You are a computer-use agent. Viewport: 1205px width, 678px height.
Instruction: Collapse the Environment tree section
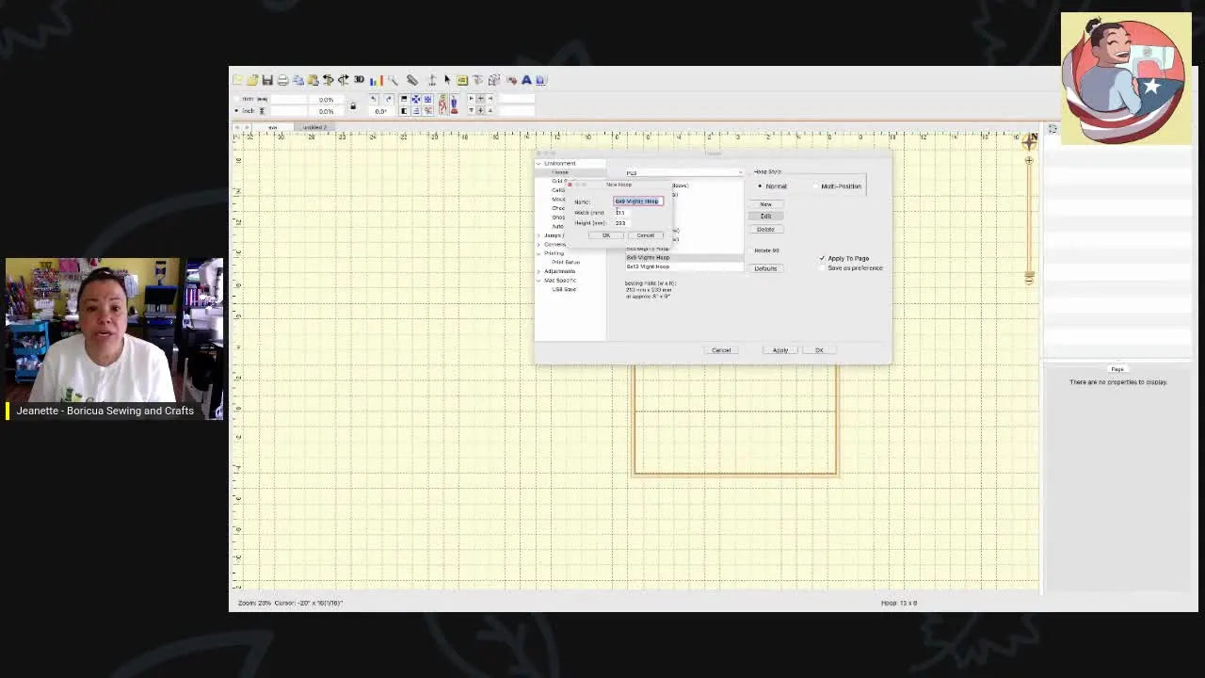[x=538, y=163]
